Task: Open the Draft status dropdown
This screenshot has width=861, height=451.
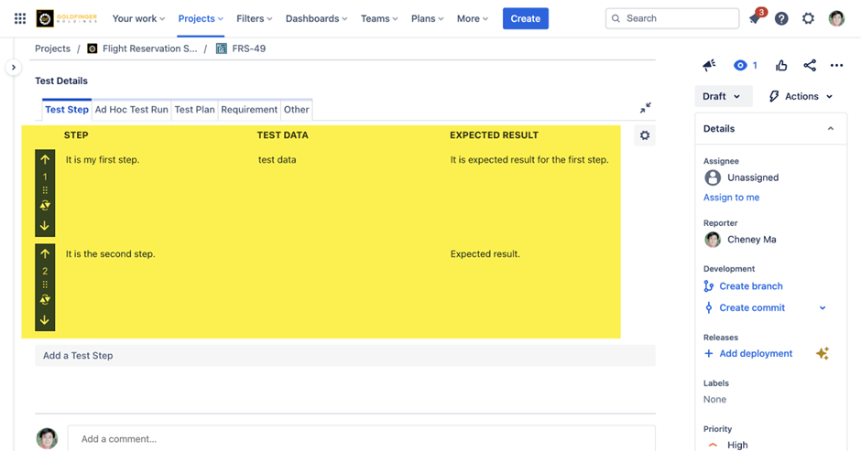Action: [722, 96]
